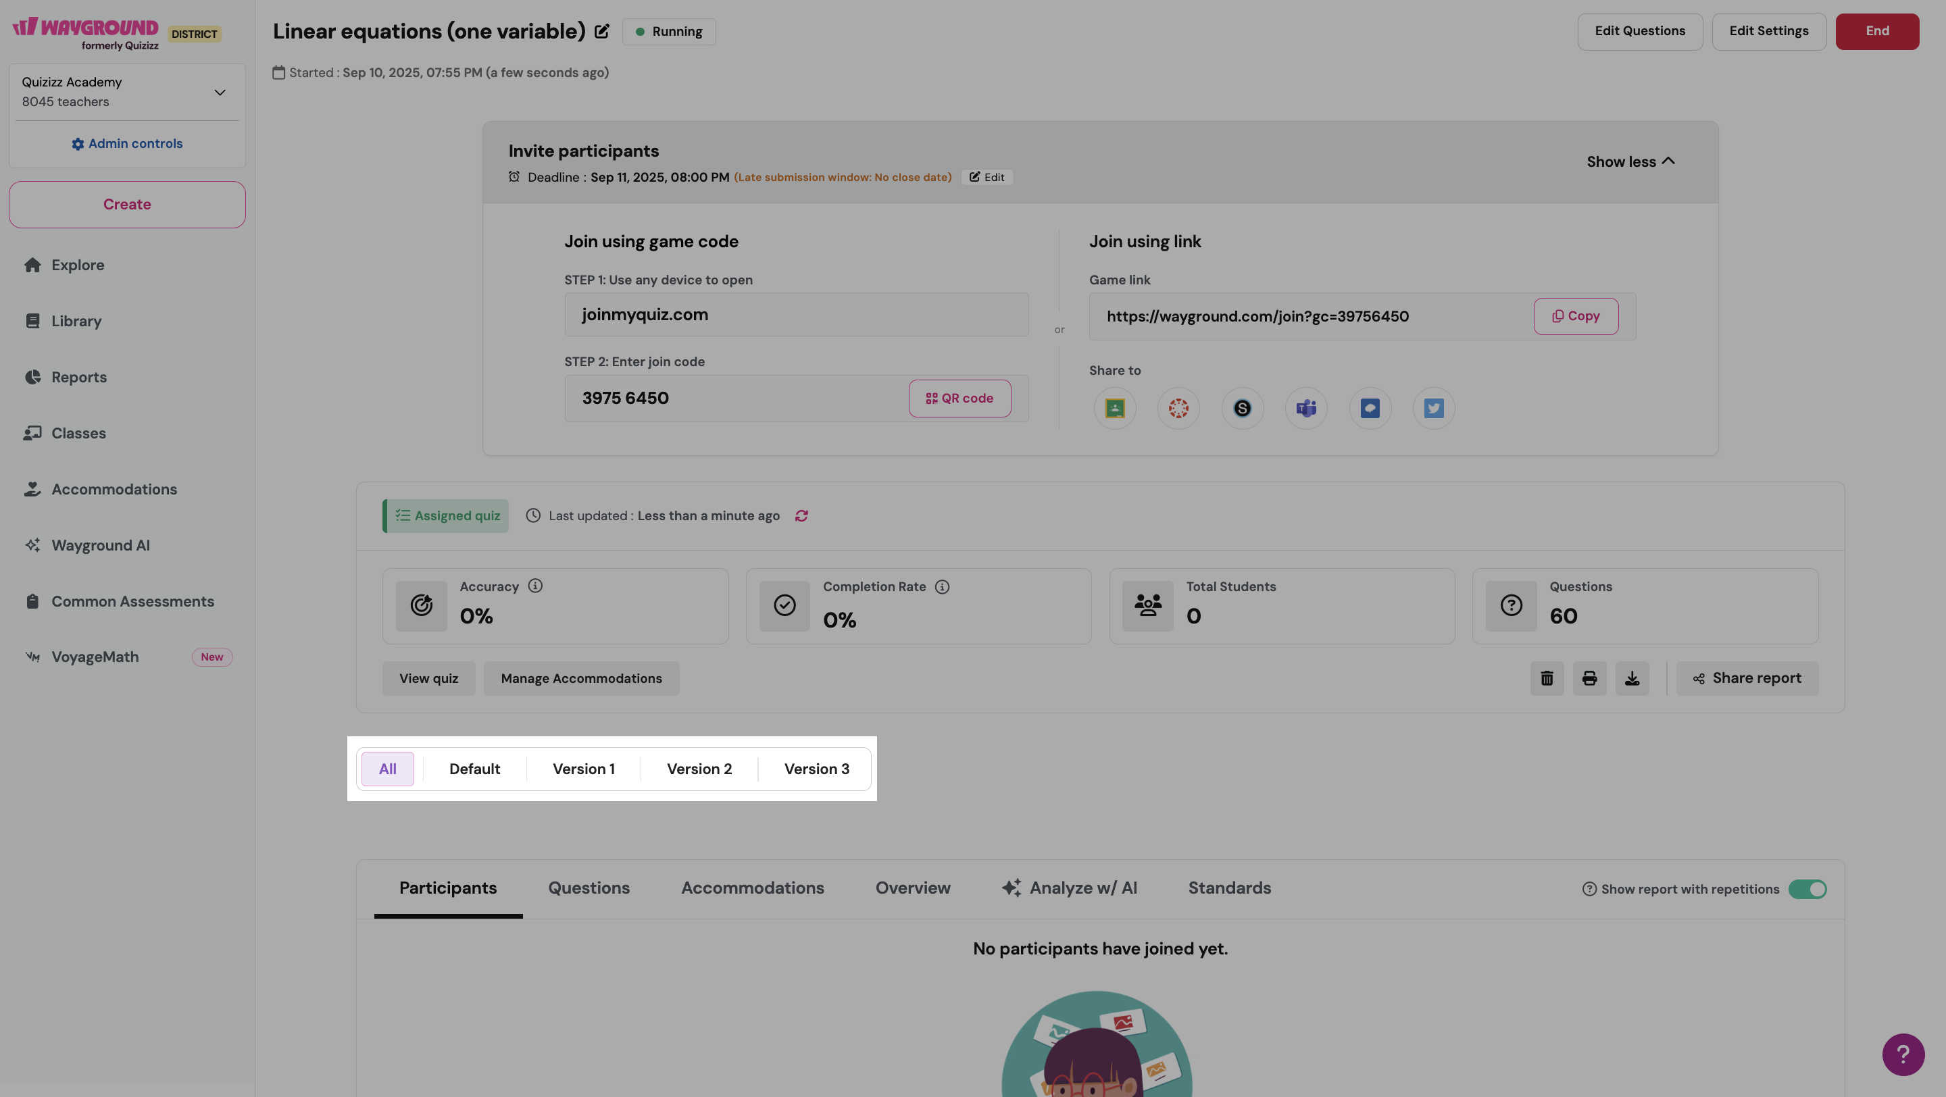
Task: Switch to the Questions tab
Action: [589, 888]
